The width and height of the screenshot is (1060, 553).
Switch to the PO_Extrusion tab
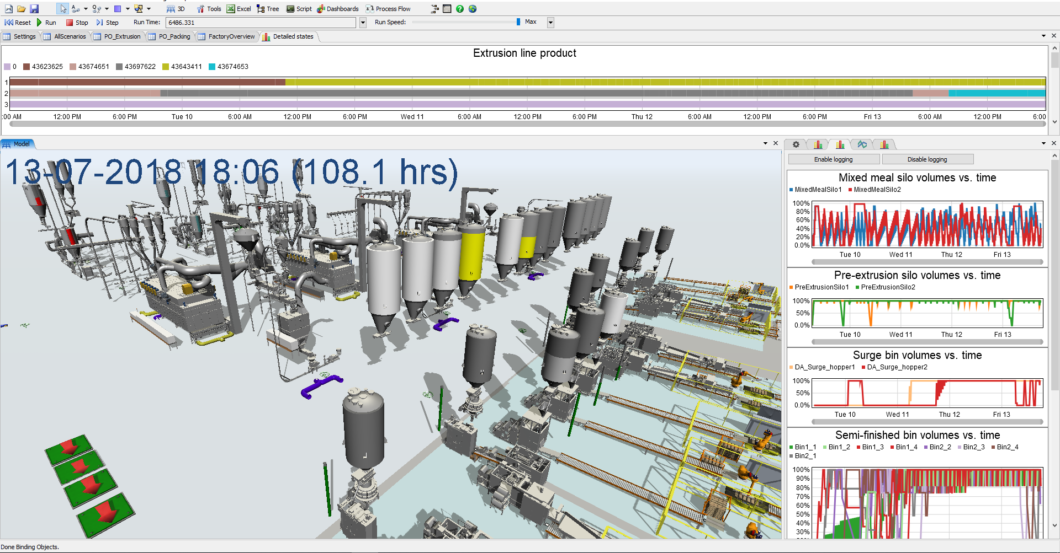[x=117, y=36]
